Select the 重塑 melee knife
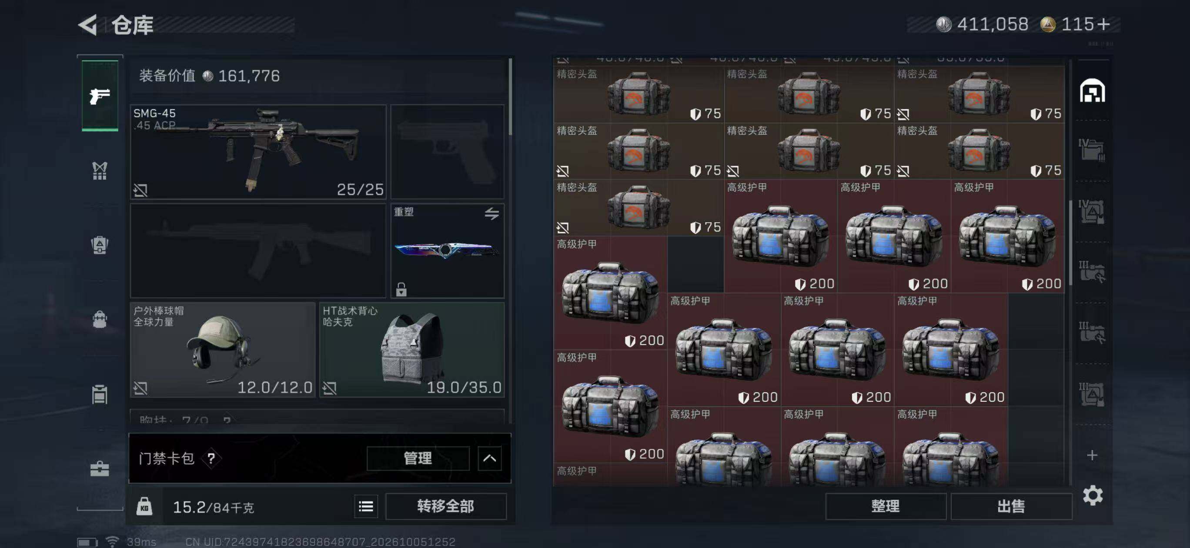This screenshot has width=1190, height=548. (447, 251)
